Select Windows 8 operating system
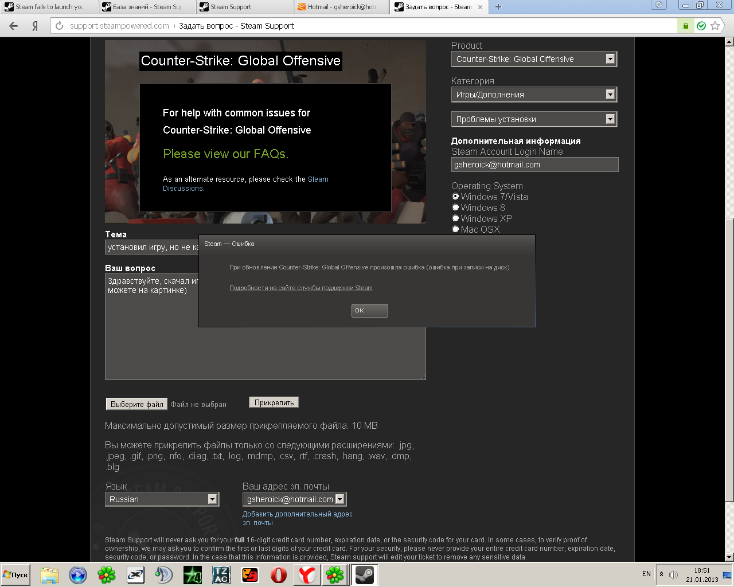The height and width of the screenshot is (587, 734). tap(455, 208)
